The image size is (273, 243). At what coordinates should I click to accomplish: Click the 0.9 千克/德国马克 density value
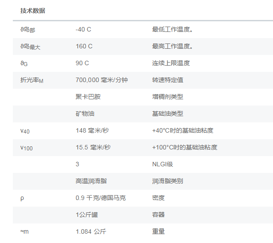tap(100, 198)
